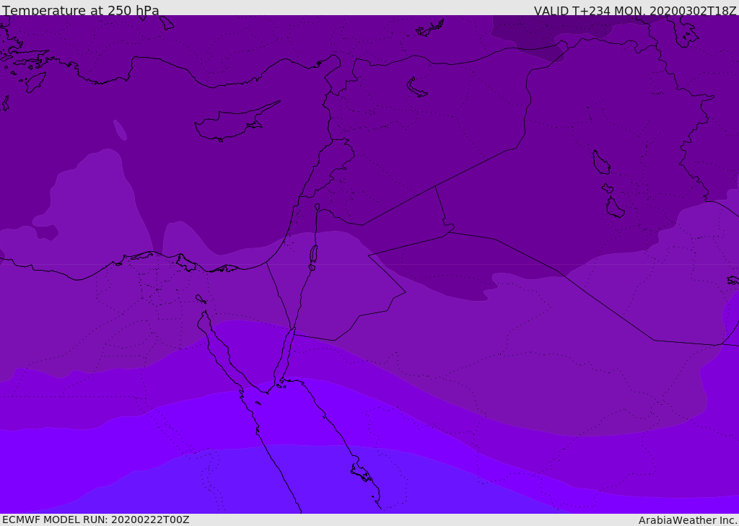Click the 'ECMWF MODEL RUN: 20200222T00Z' text
This screenshot has width=739, height=526.
pos(96,520)
